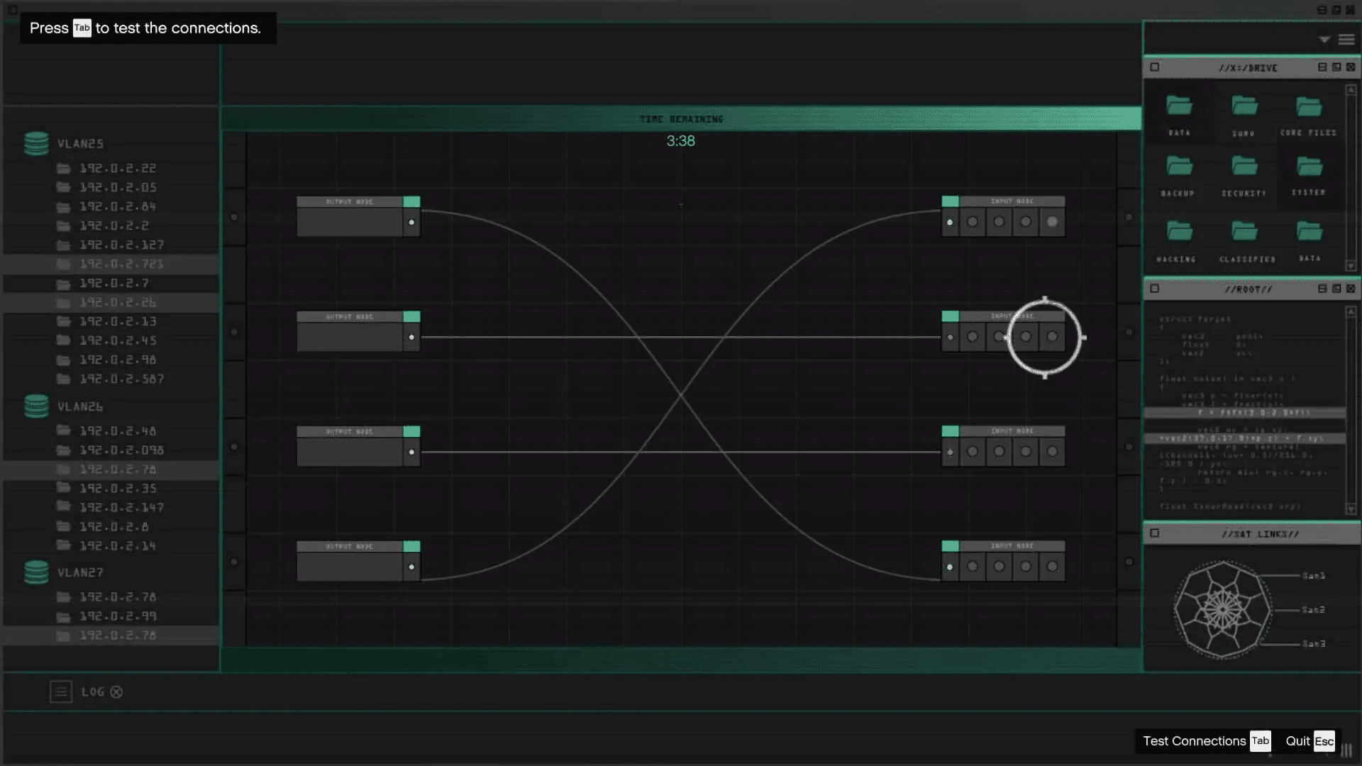Toggle the checkbox on the //X:/DRIVE title bar
Image resolution: width=1362 pixels, height=766 pixels.
[1155, 67]
